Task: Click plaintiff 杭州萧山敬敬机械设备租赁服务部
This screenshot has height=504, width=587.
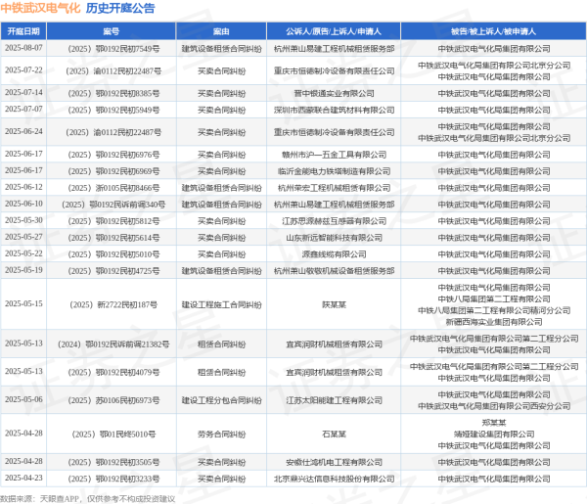Action: pyautogui.click(x=334, y=271)
